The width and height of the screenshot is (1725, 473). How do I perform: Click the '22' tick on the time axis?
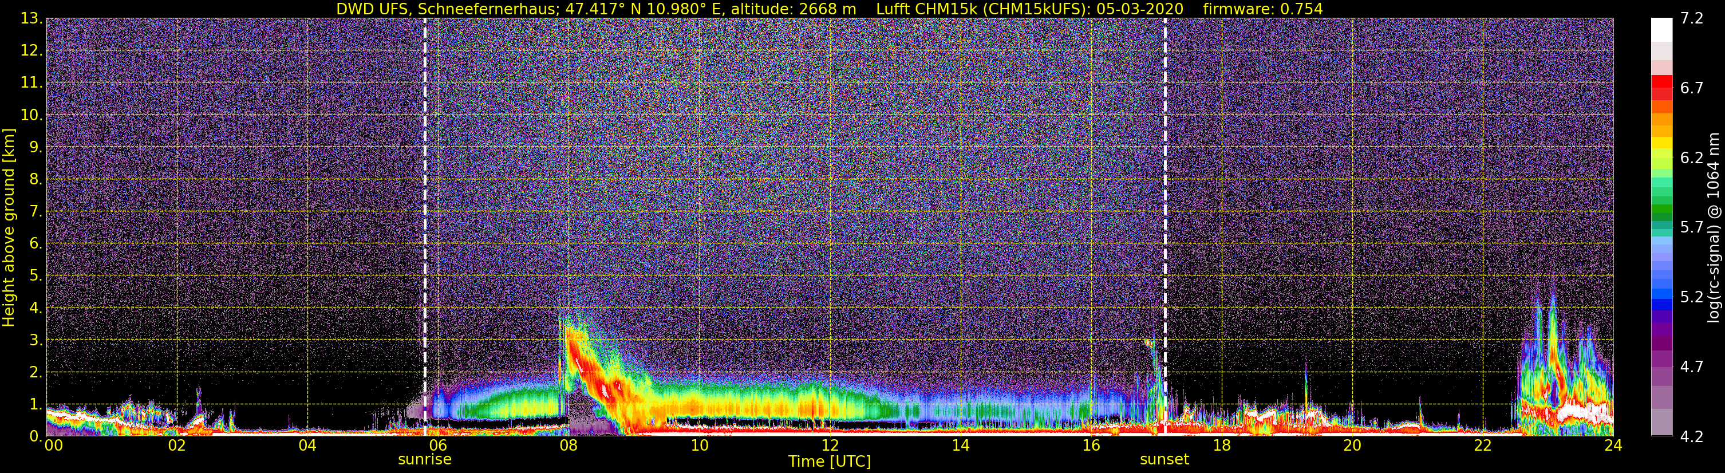coord(1483,446)
